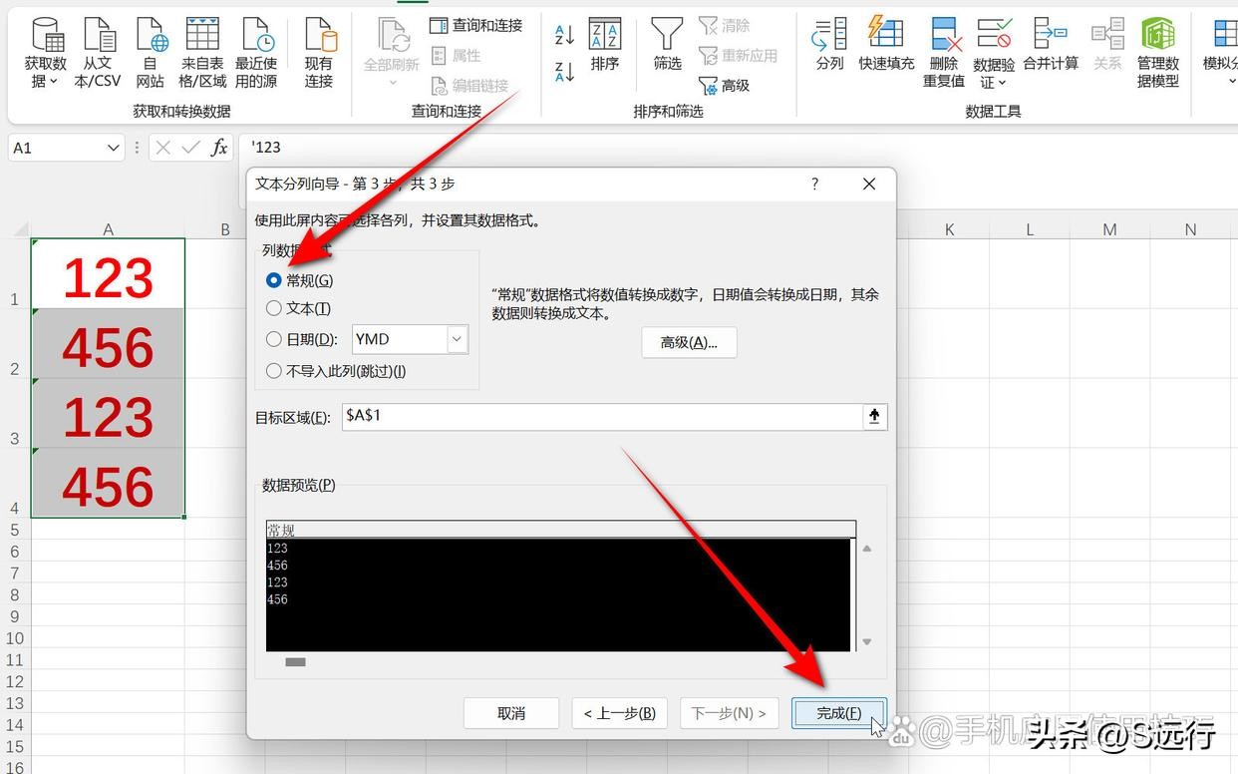Launch 分列 (Text to Columns)
The width and height of the screenshot is (1238, 774).
click(829, 44)
